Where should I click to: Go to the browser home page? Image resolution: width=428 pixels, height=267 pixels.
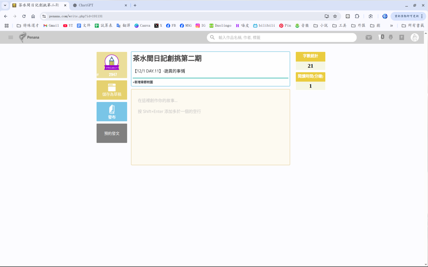(33, 16)
